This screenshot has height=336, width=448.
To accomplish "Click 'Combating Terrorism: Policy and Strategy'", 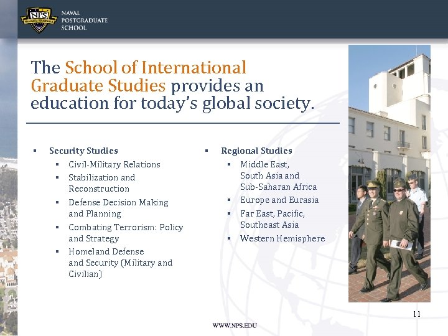I will (126, 233).
